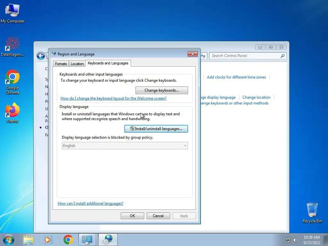Click the Region and Language title globe icon
The height and width of the screenshot is (246, 328).
(x=54, y=54)
